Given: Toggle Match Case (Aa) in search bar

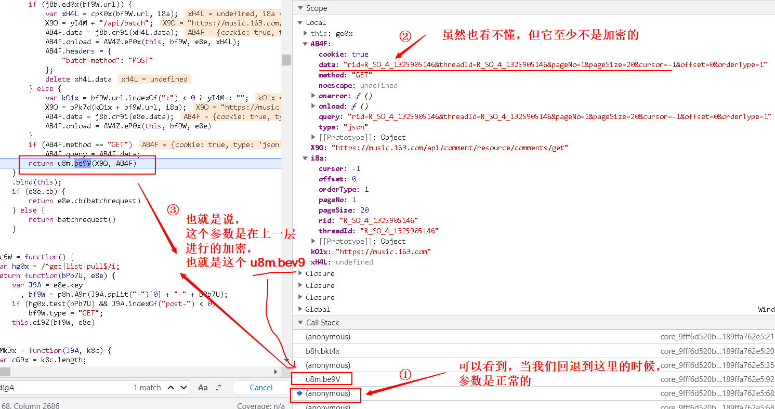Looking at the screenshot, I should pyautogui.click(x=203, y=388).
